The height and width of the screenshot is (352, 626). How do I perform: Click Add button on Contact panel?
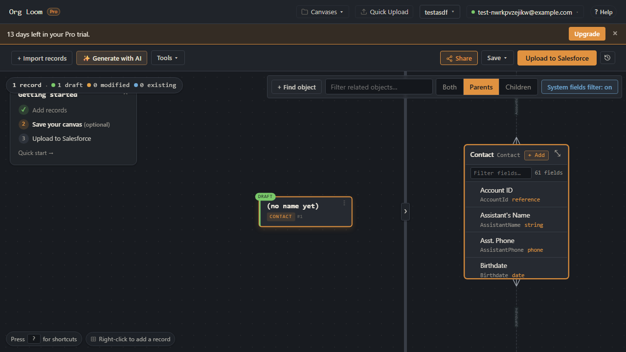537,155
